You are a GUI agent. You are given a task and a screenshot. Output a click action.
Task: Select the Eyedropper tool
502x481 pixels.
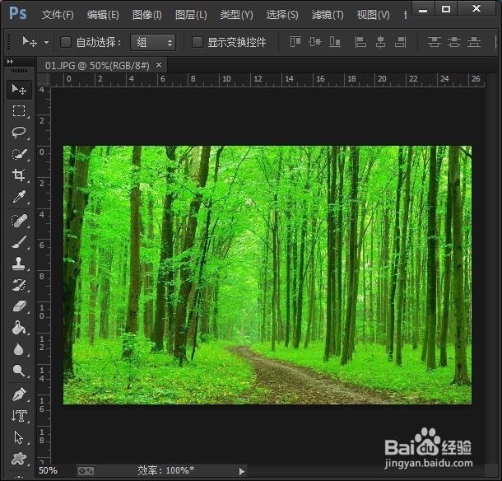(x=19, y=197)
